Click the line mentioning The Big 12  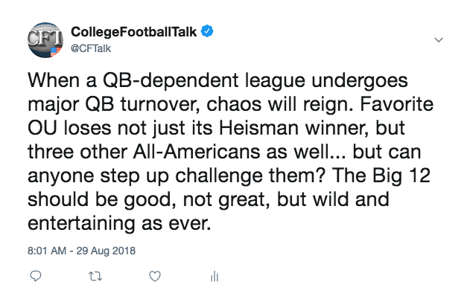pos(229,176)
